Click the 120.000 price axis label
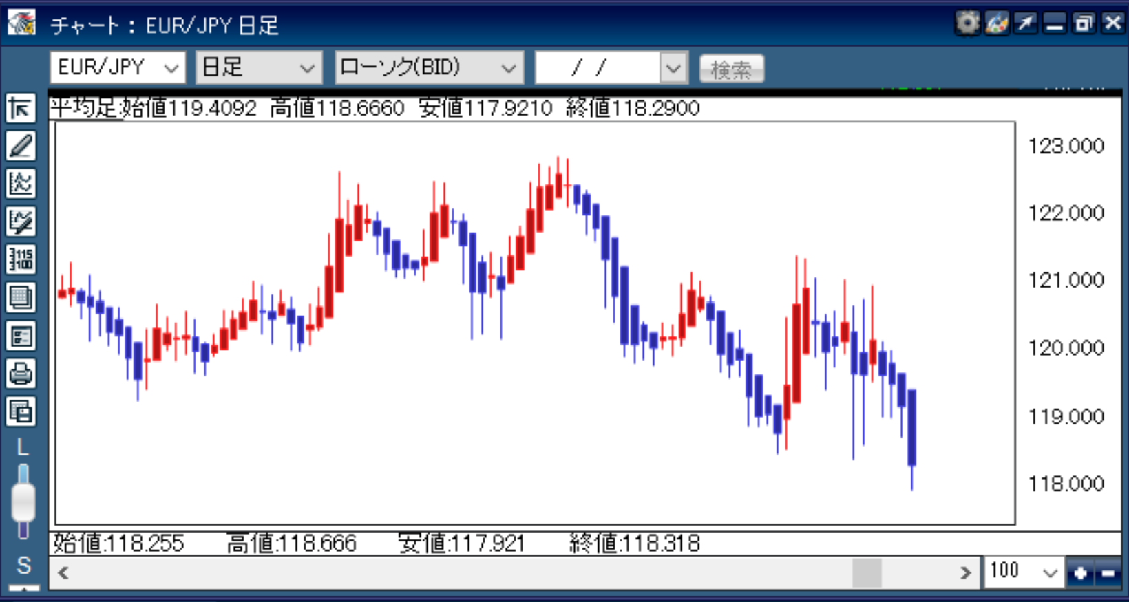 1066,347
